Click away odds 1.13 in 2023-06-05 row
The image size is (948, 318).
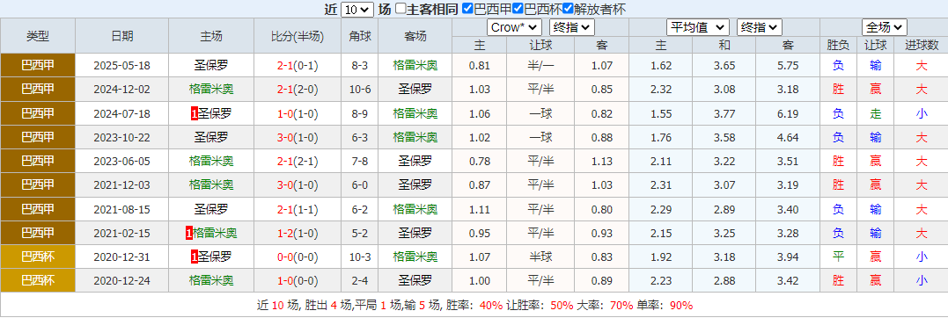[x=601, y=161]
